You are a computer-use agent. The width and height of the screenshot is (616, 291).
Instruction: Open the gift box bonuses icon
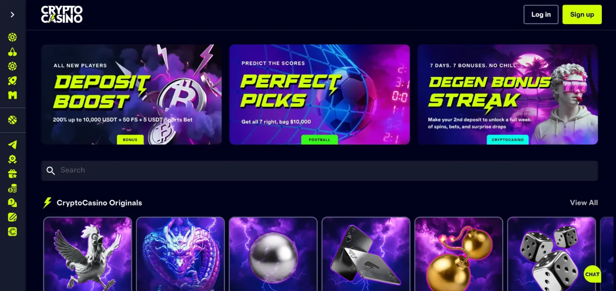pyautogui.click(x=12, y=174)
